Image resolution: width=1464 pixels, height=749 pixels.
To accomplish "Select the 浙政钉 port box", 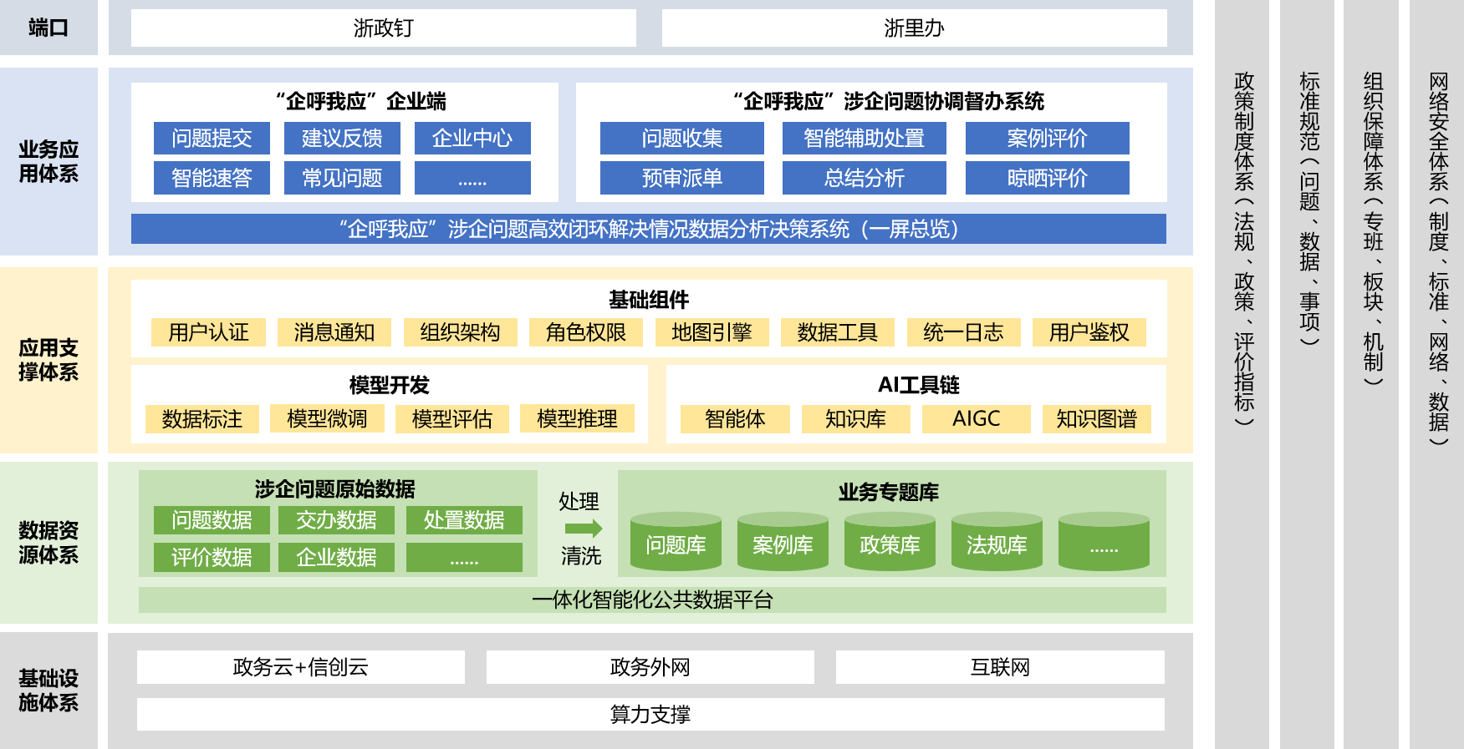I will point(383,28).
